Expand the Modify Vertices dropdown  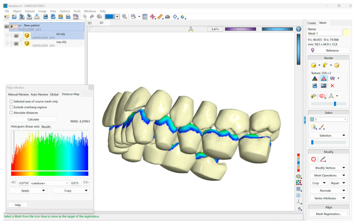328,168
